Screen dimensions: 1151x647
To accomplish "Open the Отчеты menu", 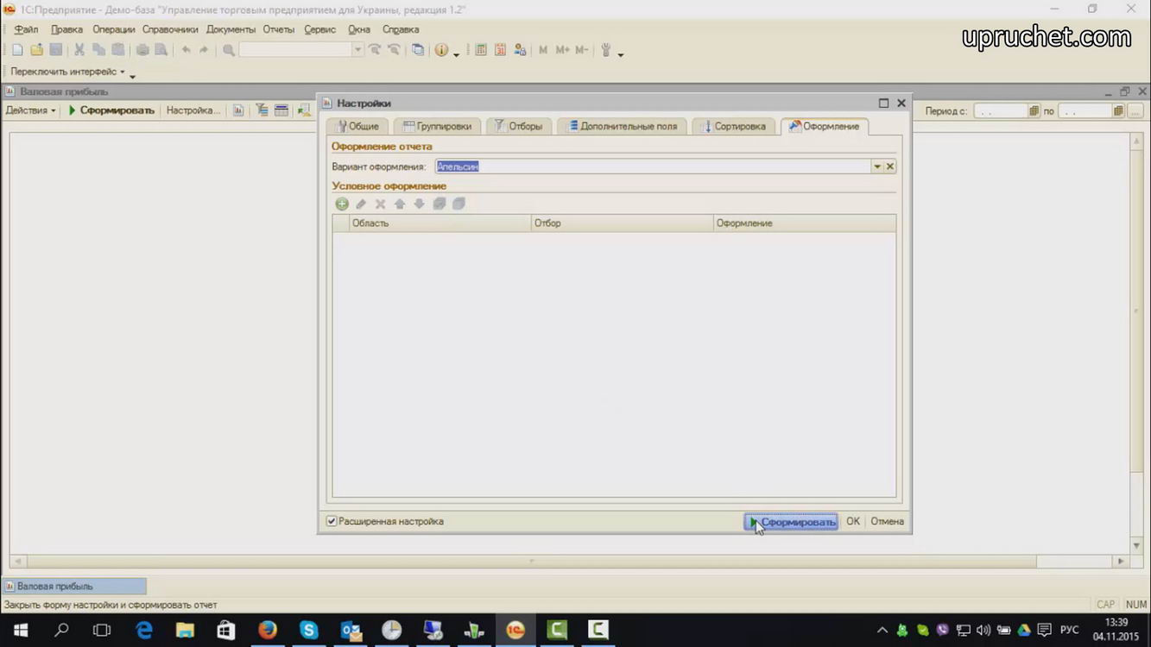I will coord(279,29).
